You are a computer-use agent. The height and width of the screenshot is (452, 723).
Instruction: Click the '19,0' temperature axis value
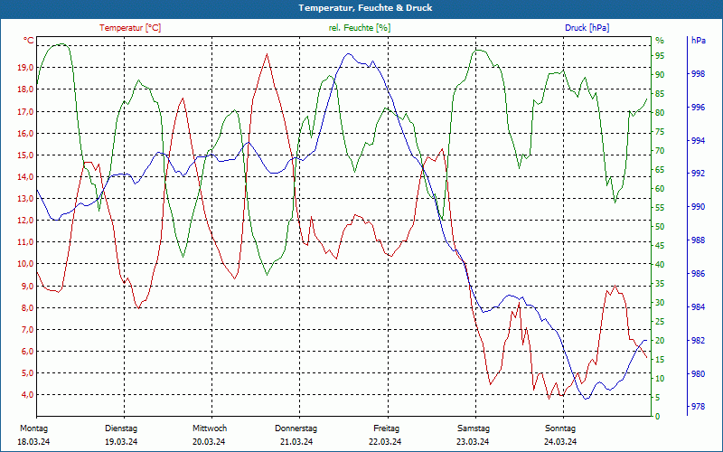pos(25,68)
